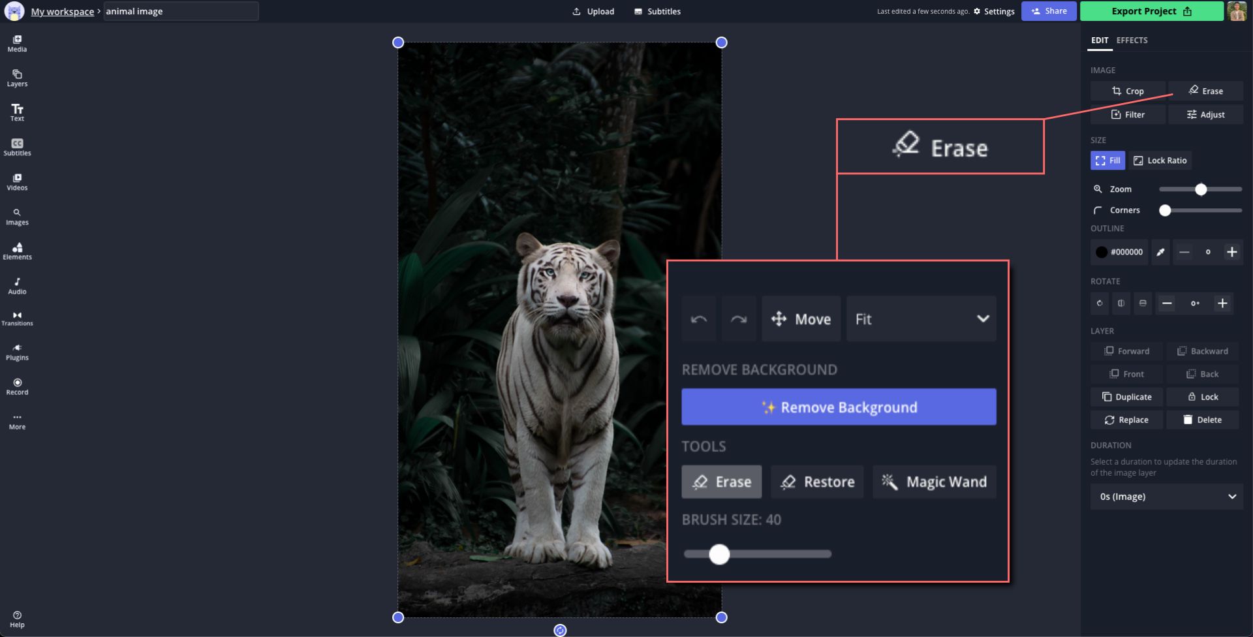Select the EDIT tab
The width and height of the screenshot is (1253, 637).
[1100, 40]
